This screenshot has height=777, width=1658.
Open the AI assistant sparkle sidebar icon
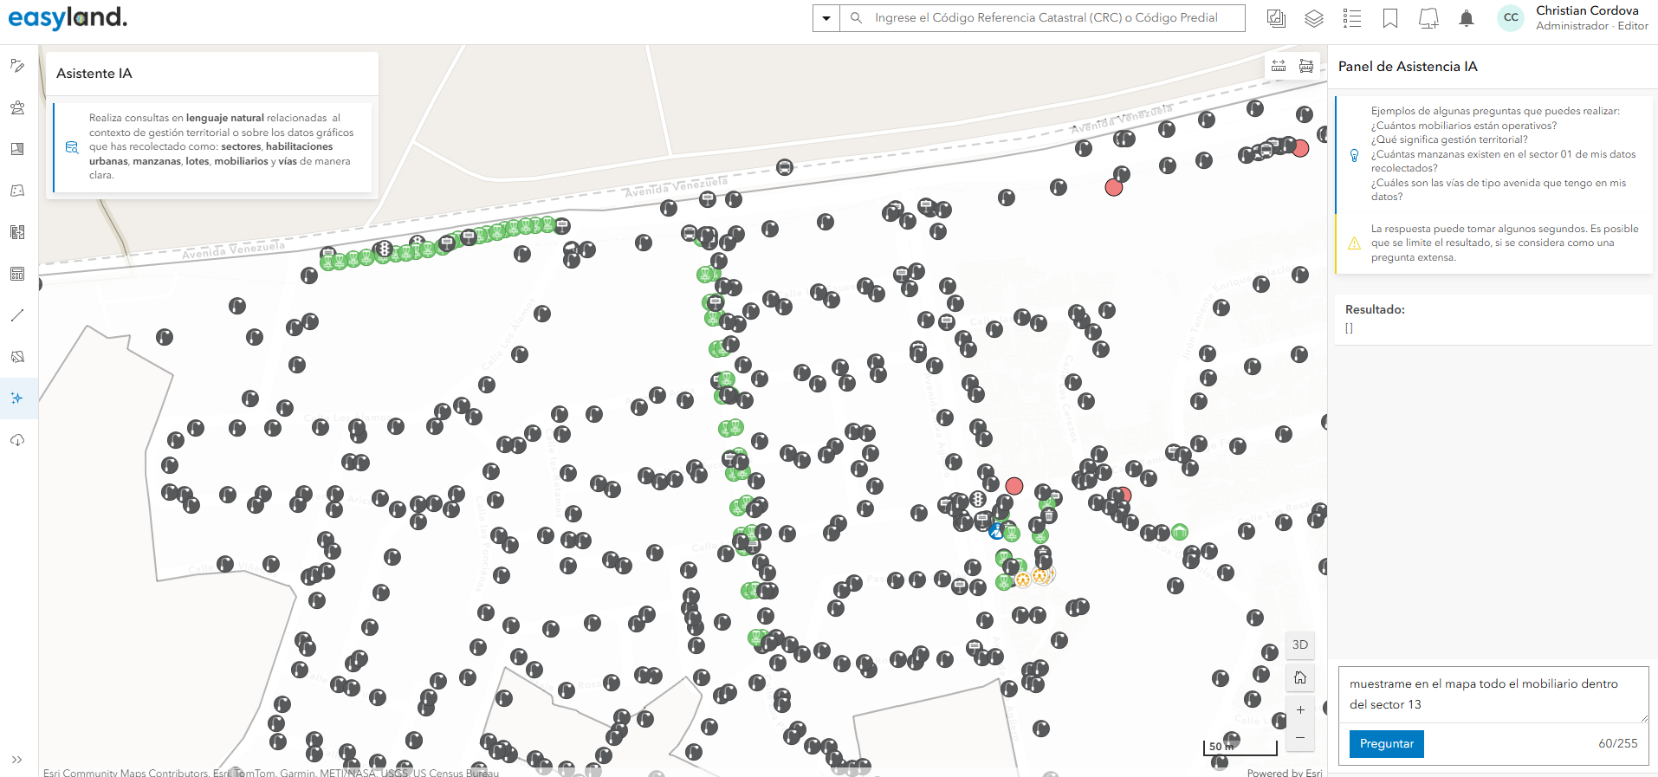[17, 398]
